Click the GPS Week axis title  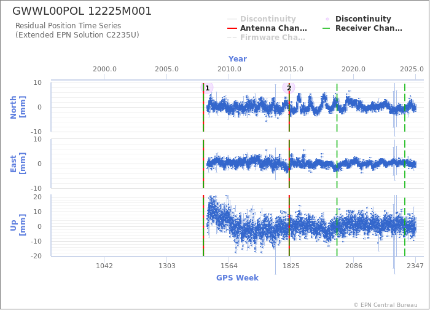coord(237,278)
